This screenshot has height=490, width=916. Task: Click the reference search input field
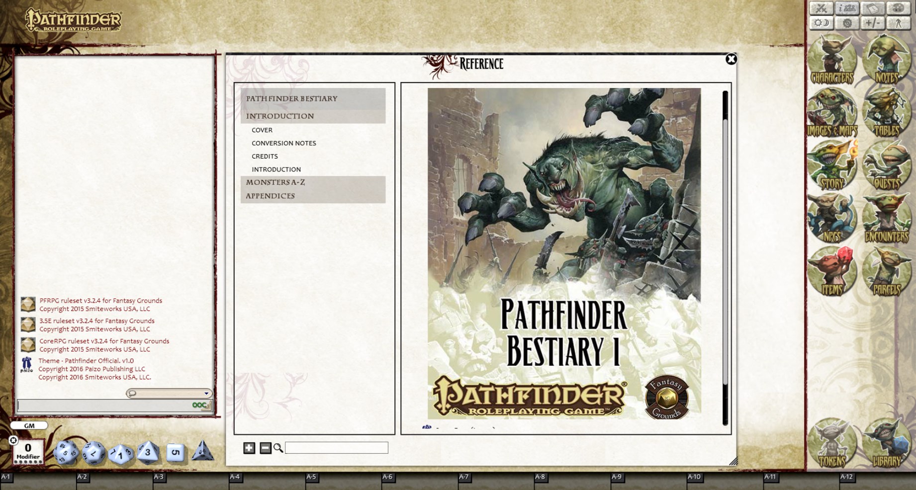coord(337,448)
